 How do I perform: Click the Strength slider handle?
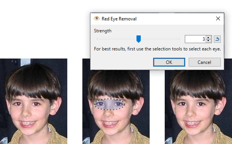138,39
